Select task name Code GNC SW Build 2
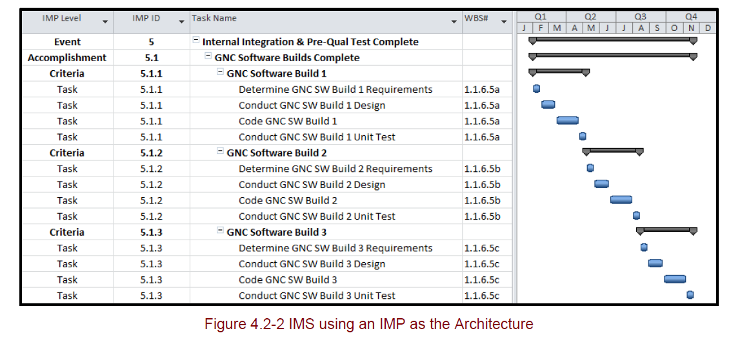Viewport: 751px width, 342px height. (x=288, y=200)
